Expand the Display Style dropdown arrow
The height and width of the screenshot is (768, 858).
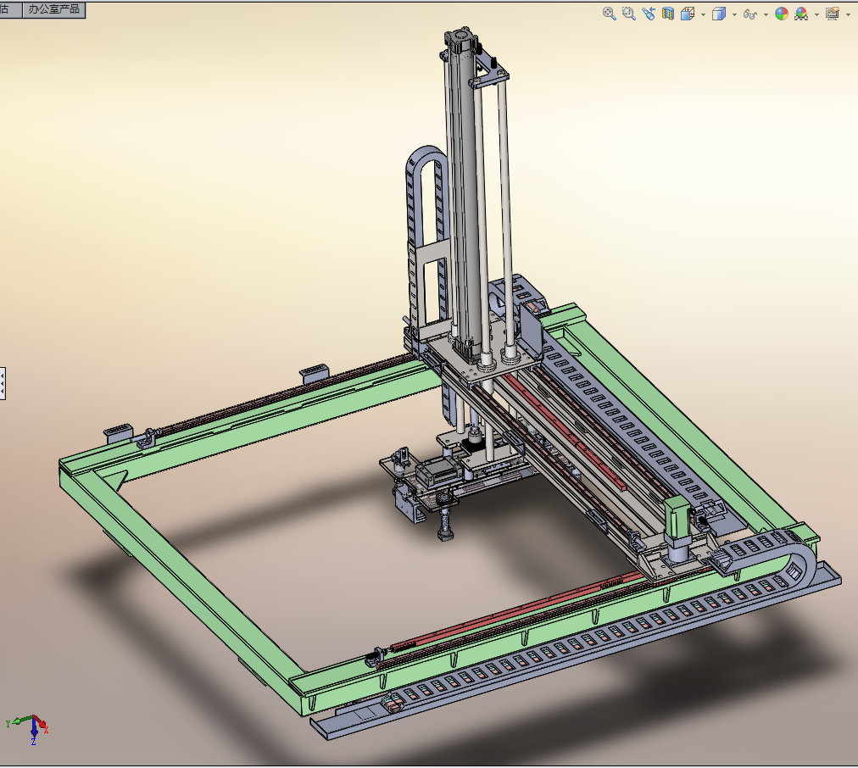pyautogui.click(x=734, y=14)
